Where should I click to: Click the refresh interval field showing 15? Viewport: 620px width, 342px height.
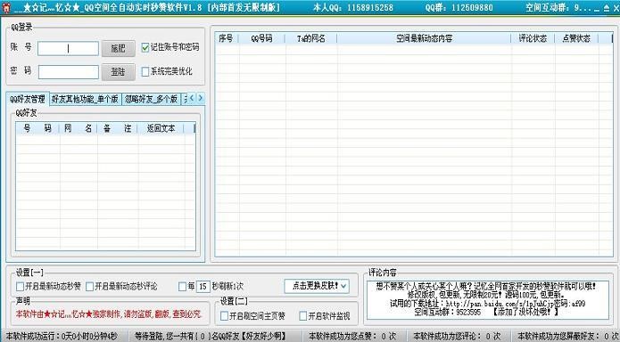pyautogui.click(x=203, y=286)
